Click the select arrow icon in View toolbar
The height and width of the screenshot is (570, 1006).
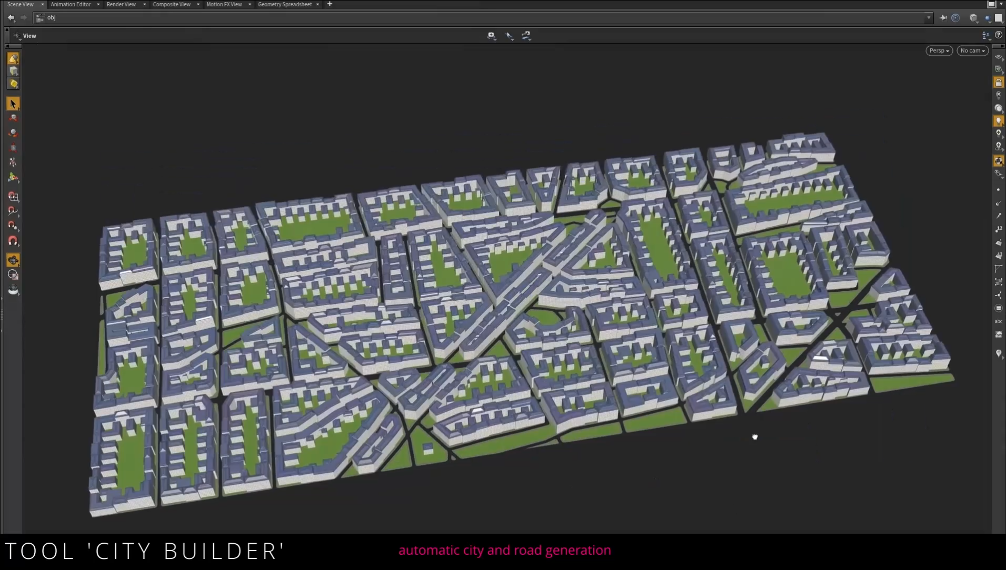coord(510,36)
